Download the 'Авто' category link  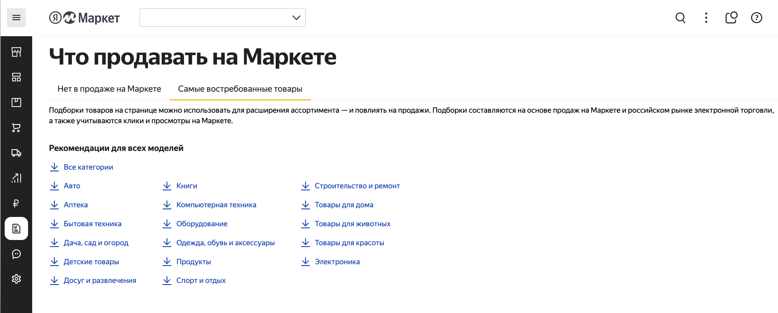click(x=65, y=186)
